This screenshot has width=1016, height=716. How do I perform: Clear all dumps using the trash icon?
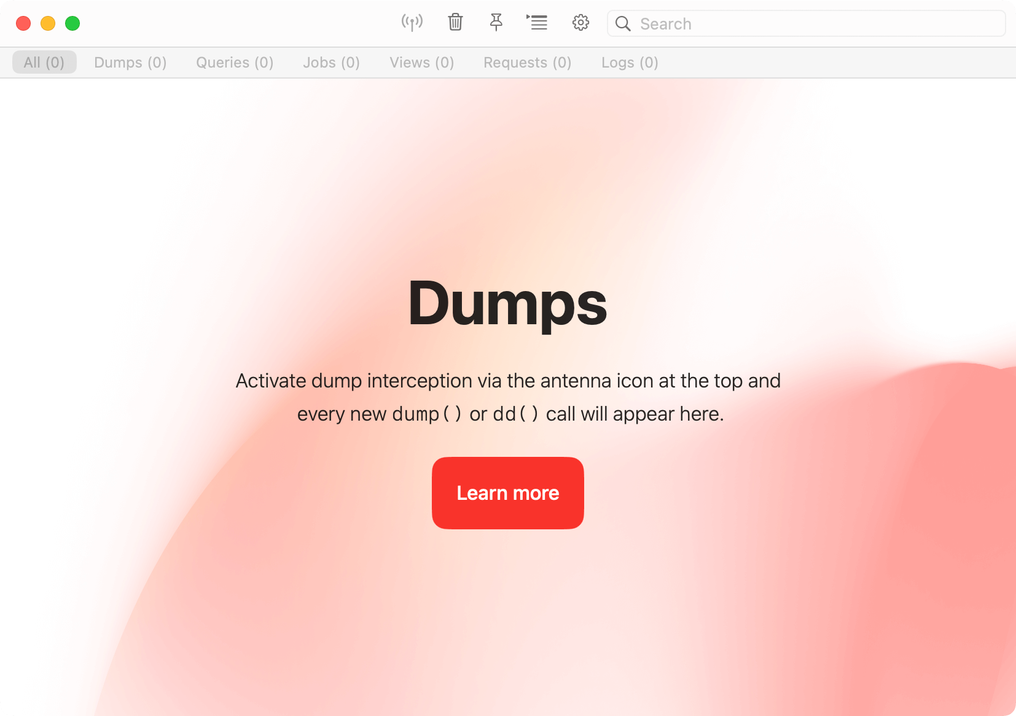(x=455, y=23)
